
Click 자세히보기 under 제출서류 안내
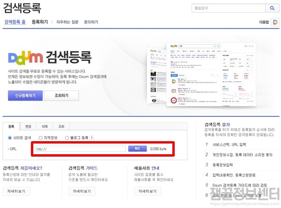coord(148,191)
